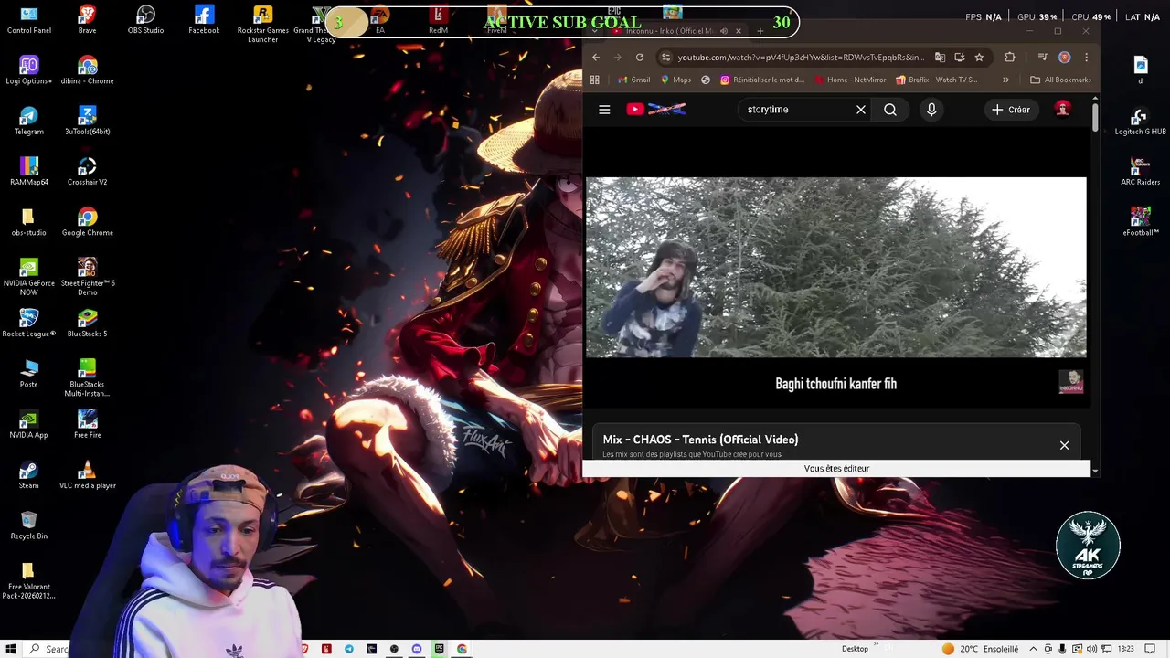Open the Windows Start menu

(x=11, y=649)
